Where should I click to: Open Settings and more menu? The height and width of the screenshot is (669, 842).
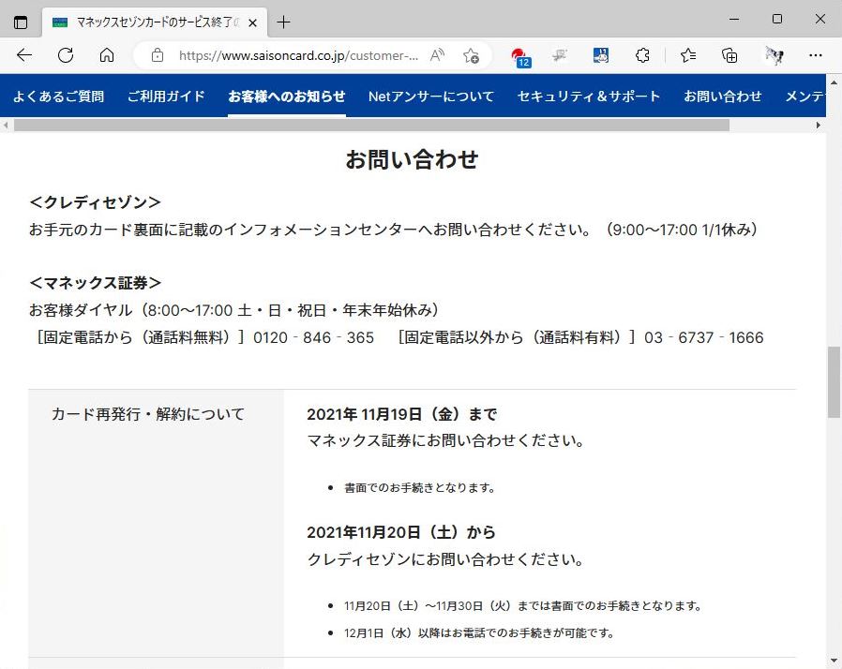(815, 55)
